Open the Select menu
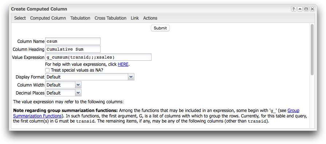 point(20,18)
